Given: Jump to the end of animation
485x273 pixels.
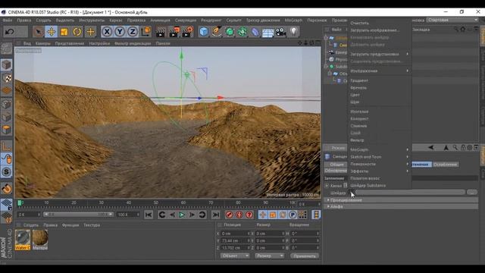Looking at the screenshot, I should [216, 215].
